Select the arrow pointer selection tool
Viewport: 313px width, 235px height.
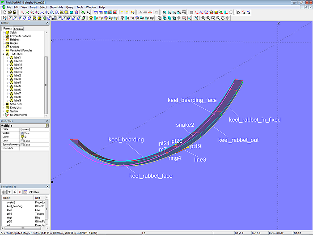pos(238,13)
